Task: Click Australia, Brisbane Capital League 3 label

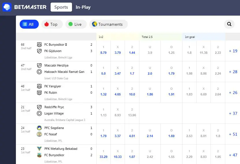Action: point(64,120)
